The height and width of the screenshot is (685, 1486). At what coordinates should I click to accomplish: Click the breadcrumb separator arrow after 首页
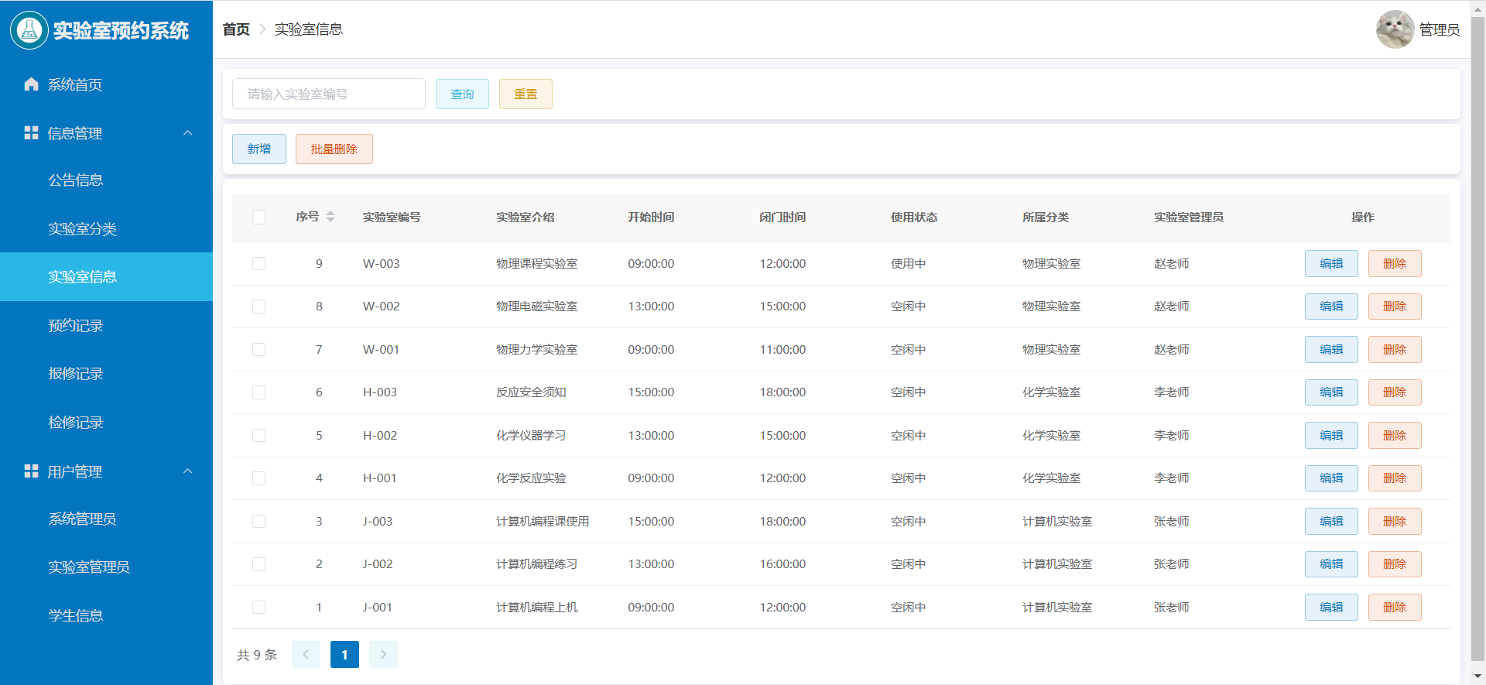[x=262, y=29]
